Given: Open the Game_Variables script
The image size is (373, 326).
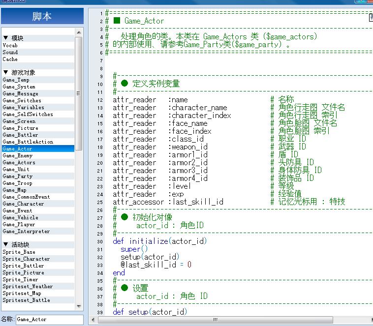Looking at the screenshot, I should [38, 108].
